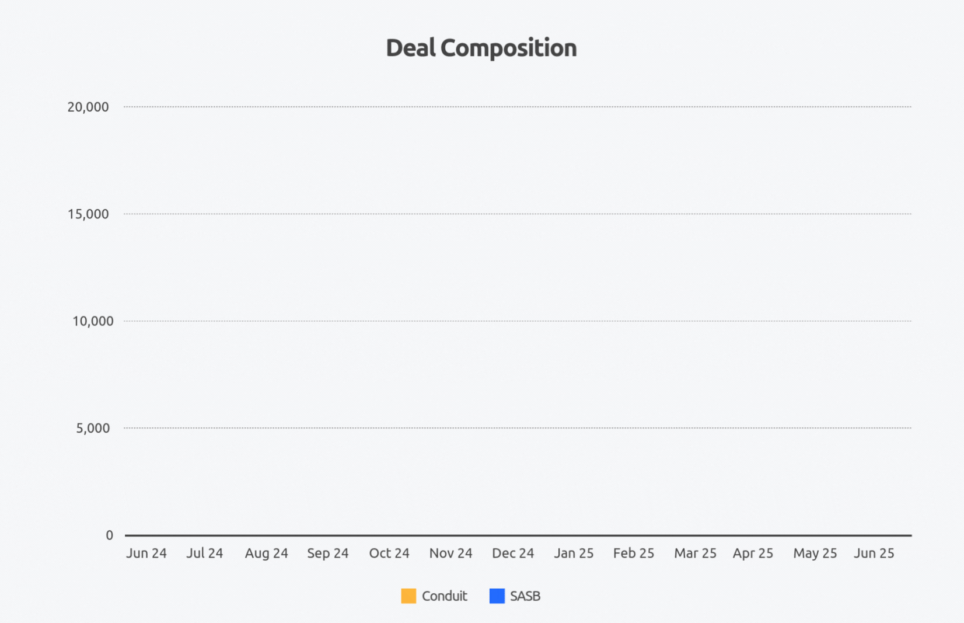964x623 pixels.
Task: Click the Aug 24 axis label
Action: coord(266,553)
